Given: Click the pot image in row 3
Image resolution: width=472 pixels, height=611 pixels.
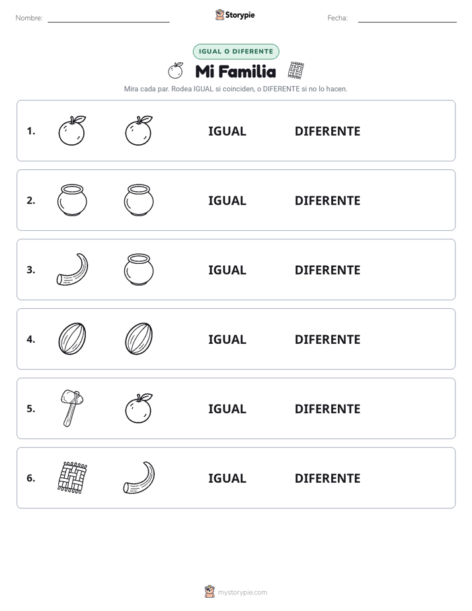Looking at the screenshot, I should (x=139, y=270).
